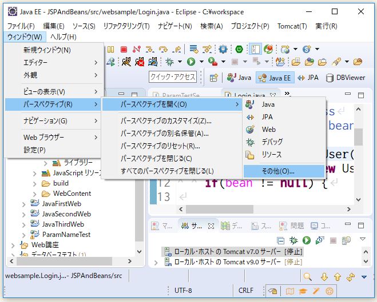Viewport: 377px width, 302px height.
Task: Click the Start Tomcat cat icon
Action: pyautogui.click(x=126, y=62)
